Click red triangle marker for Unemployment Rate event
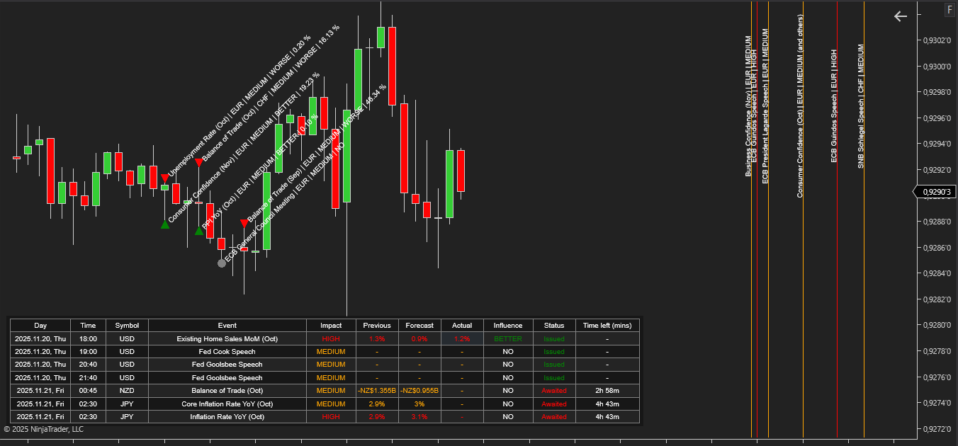The height and width of the screenshot is (446, 958). coord(164,178)
